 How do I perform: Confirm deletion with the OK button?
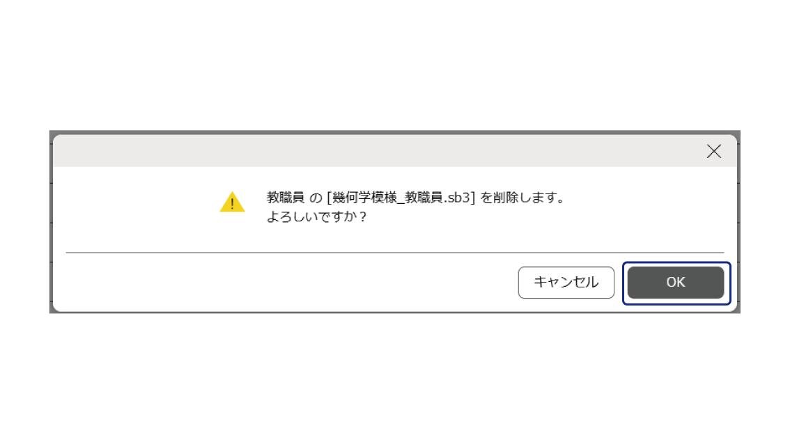[x=676, y=283]
